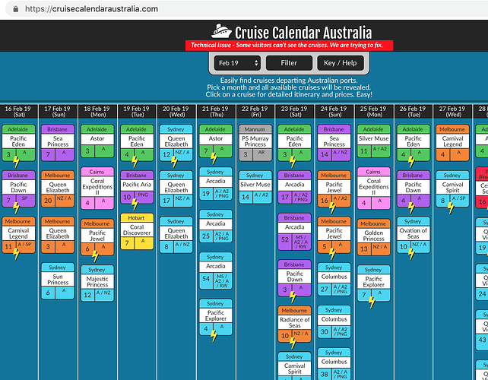The width and height of the screenshot is (488, 380).
Task: Open 14-night Sea Princess cruise on 24 Feb
Action: 334,143
